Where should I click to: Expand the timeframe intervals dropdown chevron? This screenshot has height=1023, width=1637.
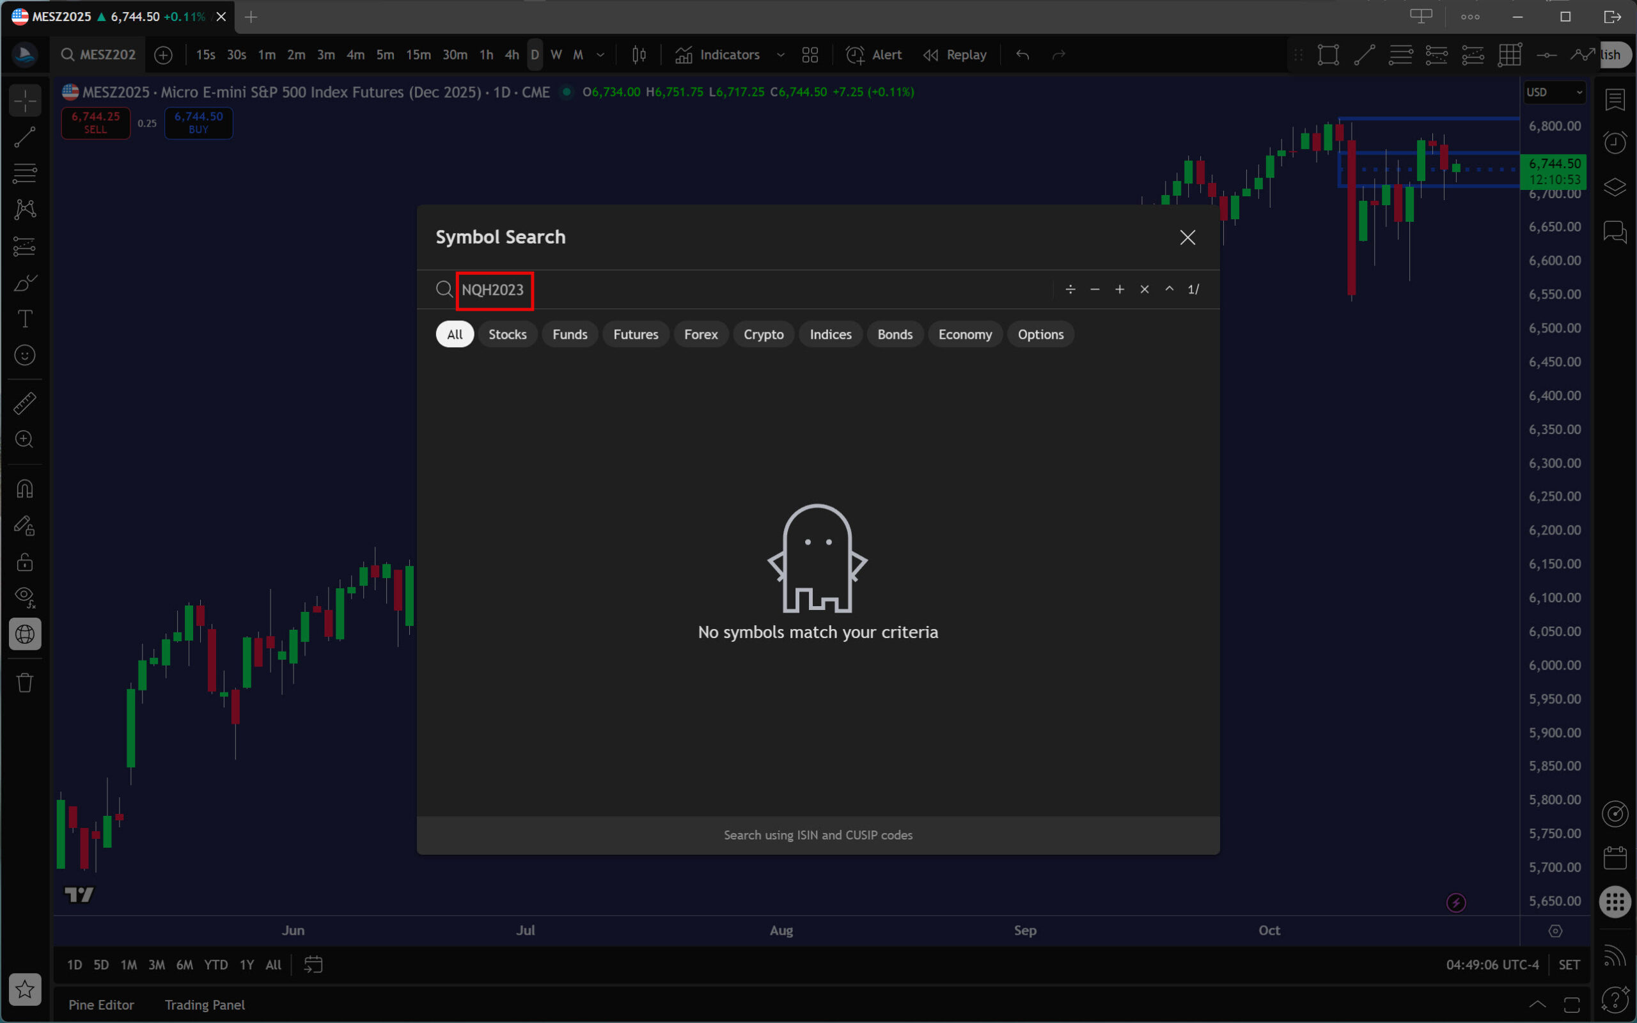600,55
